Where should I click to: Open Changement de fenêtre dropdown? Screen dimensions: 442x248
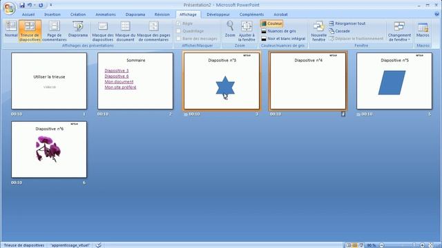(399, 31)
